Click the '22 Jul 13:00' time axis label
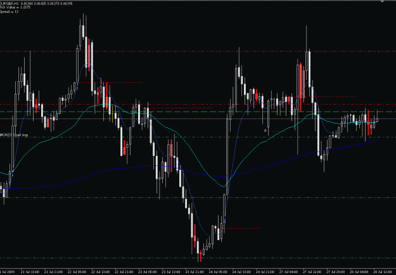This screenshot has width=396, height=275. (101, 272)
